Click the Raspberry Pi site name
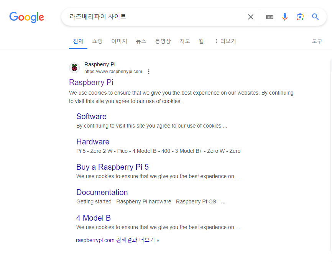 (100, 64)
